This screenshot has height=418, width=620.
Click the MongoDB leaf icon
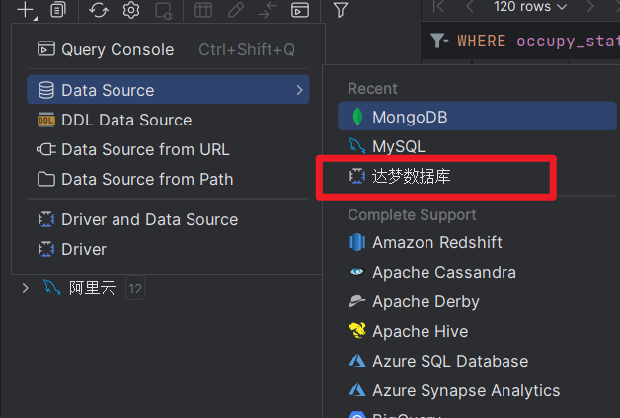pyautogui.click(x=356, y=118)
